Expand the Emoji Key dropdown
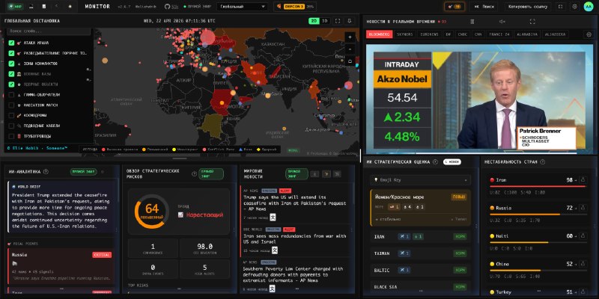 pos(421,180)
